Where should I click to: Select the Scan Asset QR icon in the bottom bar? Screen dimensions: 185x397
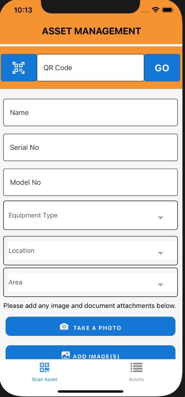(45, 367)
